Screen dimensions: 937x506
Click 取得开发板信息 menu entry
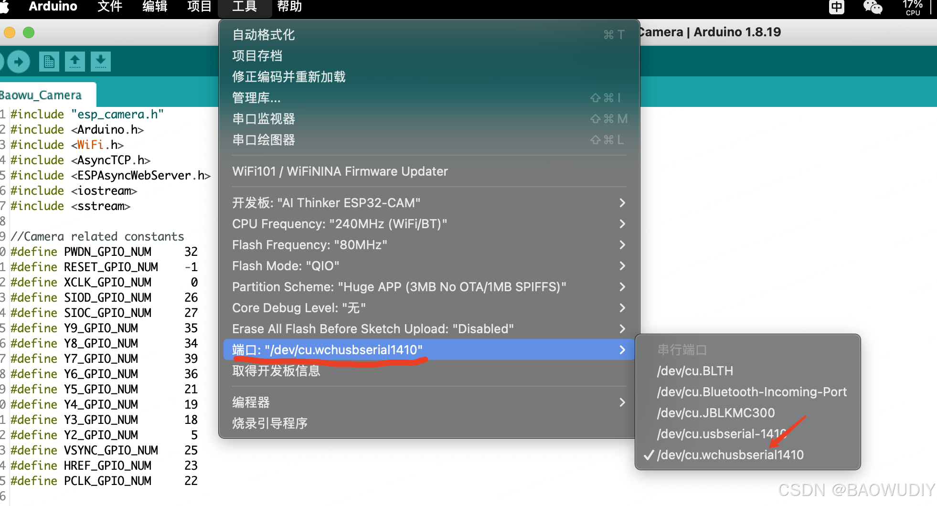[x=276, y=371]
